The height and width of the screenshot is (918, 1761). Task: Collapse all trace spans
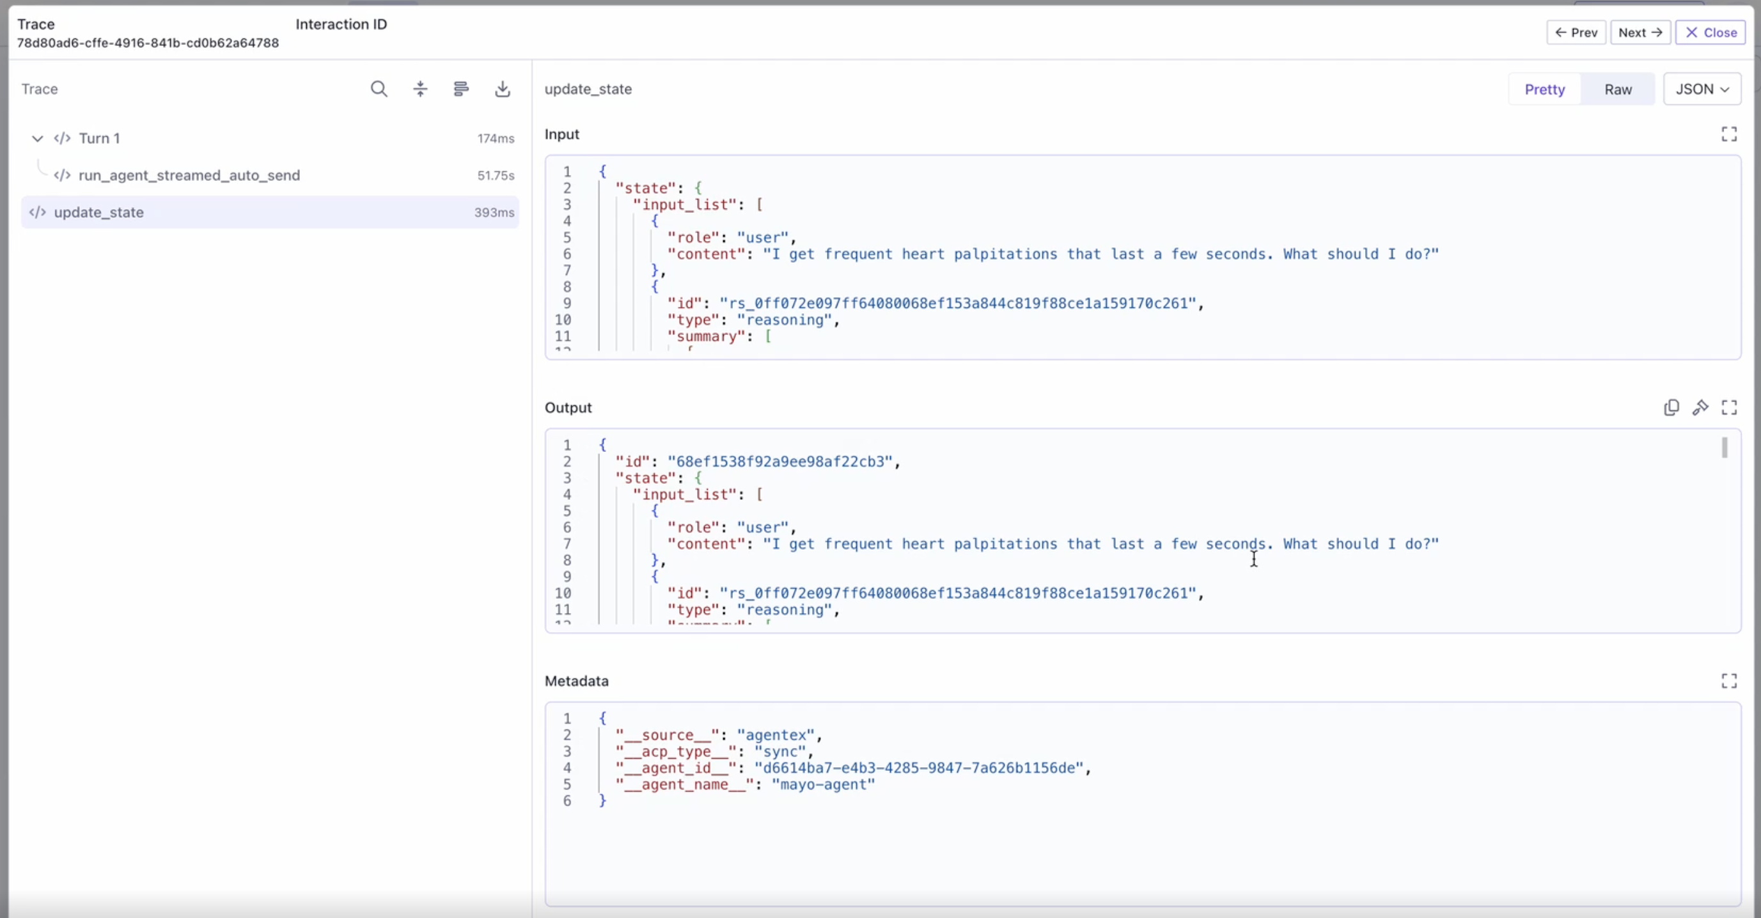(x=420, y=89)
